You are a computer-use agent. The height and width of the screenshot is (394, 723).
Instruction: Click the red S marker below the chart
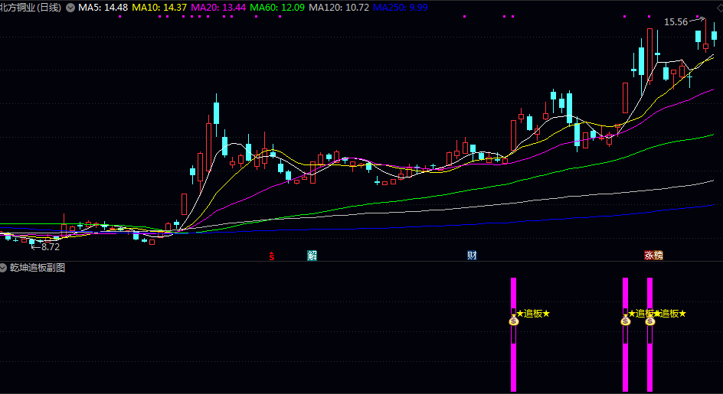[272, 256]
